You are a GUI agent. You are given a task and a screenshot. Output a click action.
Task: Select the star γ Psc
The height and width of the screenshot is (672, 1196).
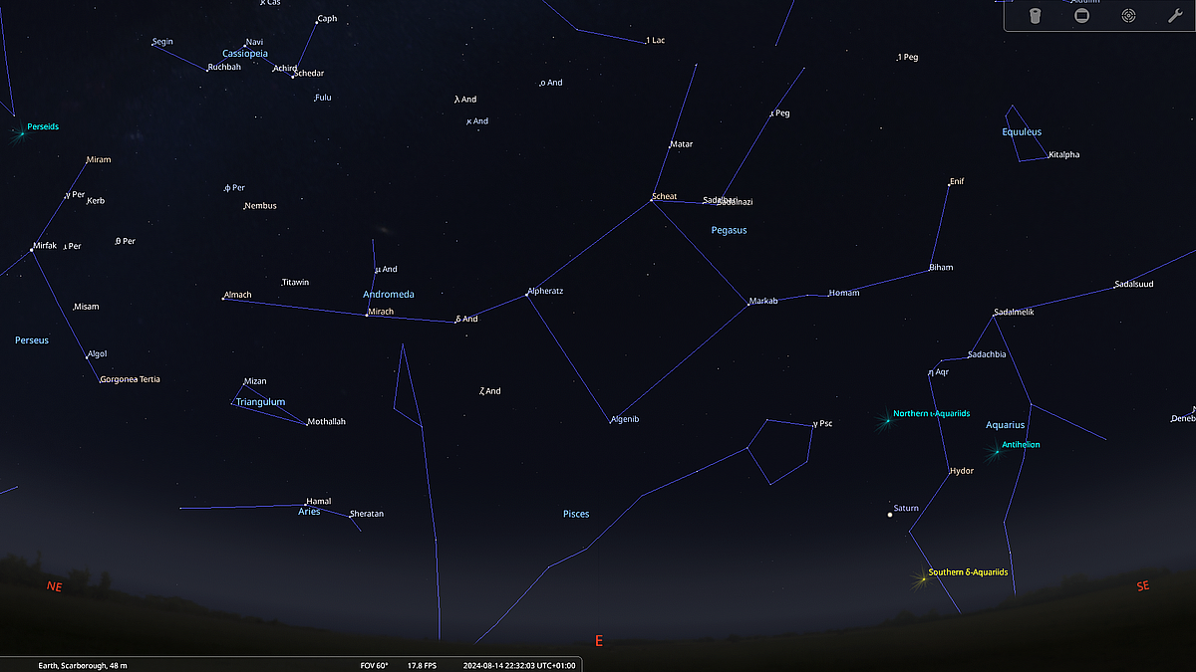[x=813, y=425]
